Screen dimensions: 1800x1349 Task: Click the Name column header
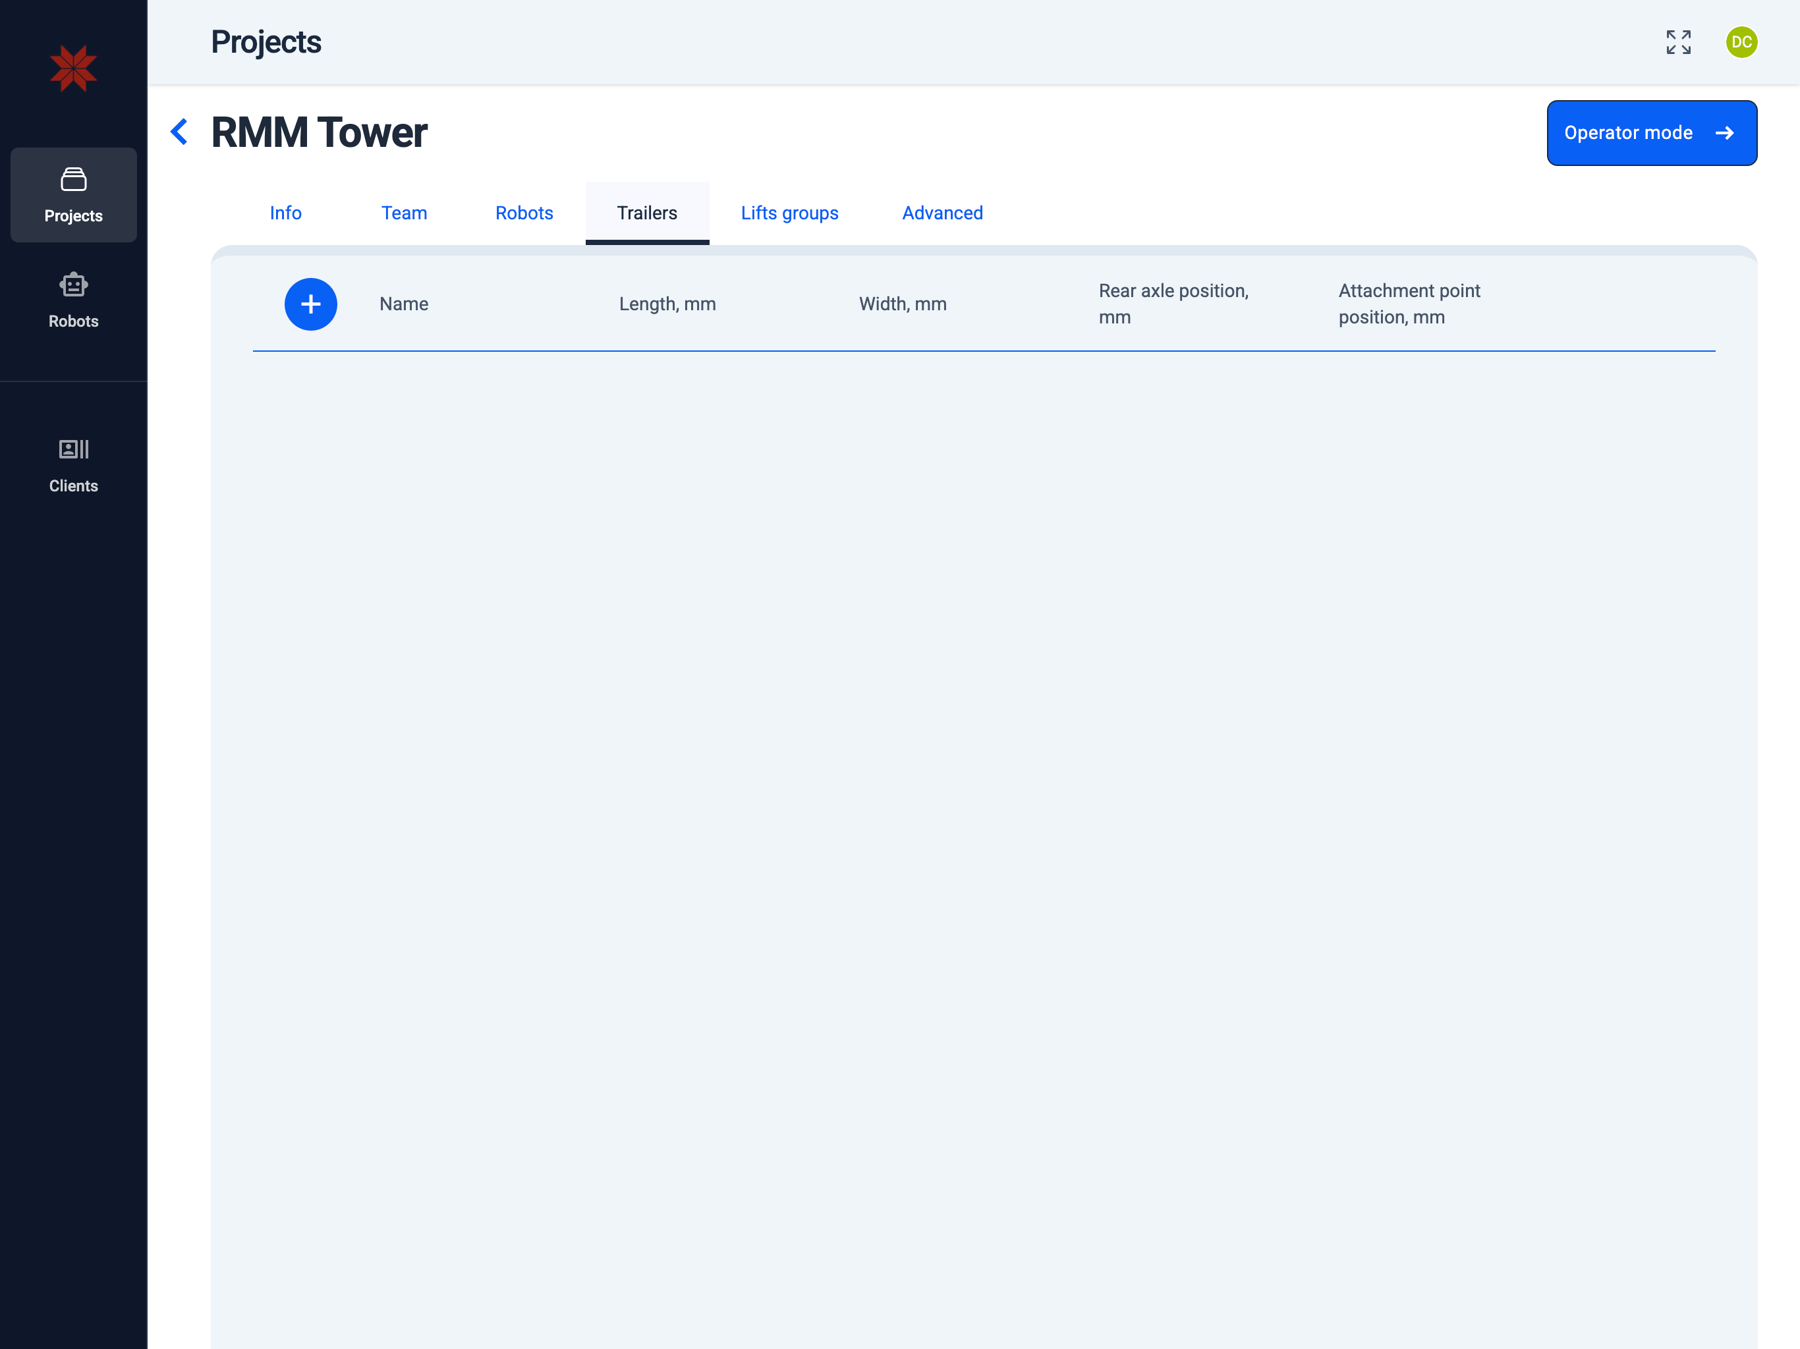click(404, 304)
